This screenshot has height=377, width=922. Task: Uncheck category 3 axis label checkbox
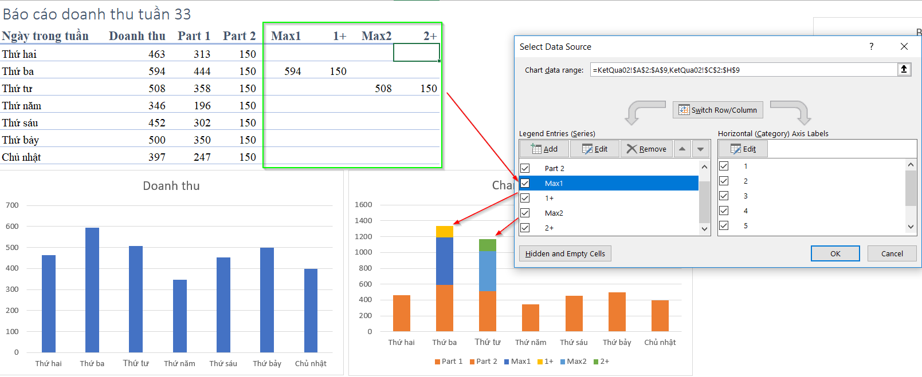724,196
